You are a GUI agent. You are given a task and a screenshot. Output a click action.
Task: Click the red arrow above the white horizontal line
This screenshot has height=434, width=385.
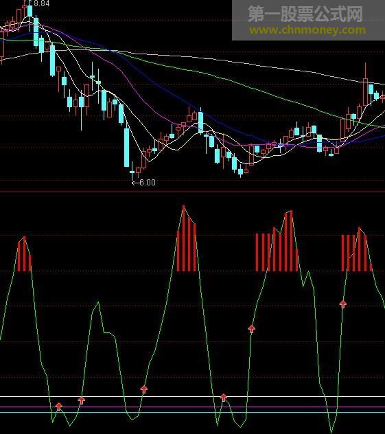143,389
